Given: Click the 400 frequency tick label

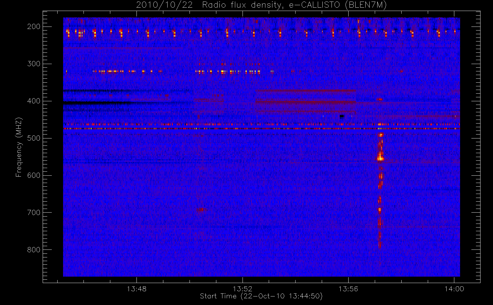Looking at the screenshot, I should click(34, 101).
